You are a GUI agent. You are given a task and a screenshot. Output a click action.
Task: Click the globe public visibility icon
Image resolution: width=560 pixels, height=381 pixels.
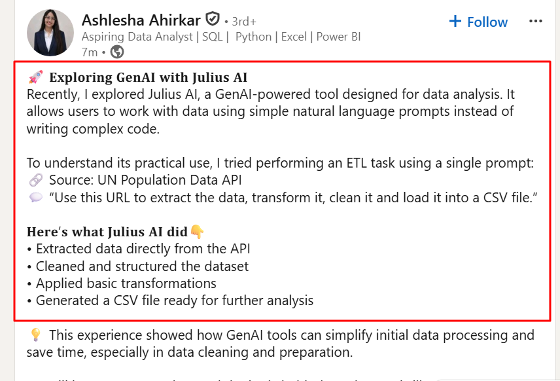[116, 51]
